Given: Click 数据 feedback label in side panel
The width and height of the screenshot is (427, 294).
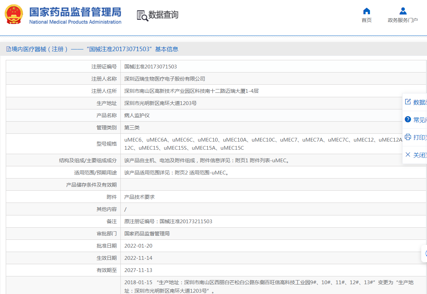Looking at the screenshot, I should click(x=420, y=102).
